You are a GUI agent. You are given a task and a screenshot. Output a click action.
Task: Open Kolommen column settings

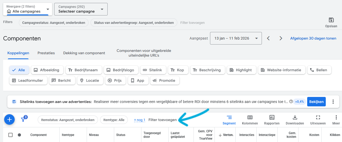pos(250,120)
